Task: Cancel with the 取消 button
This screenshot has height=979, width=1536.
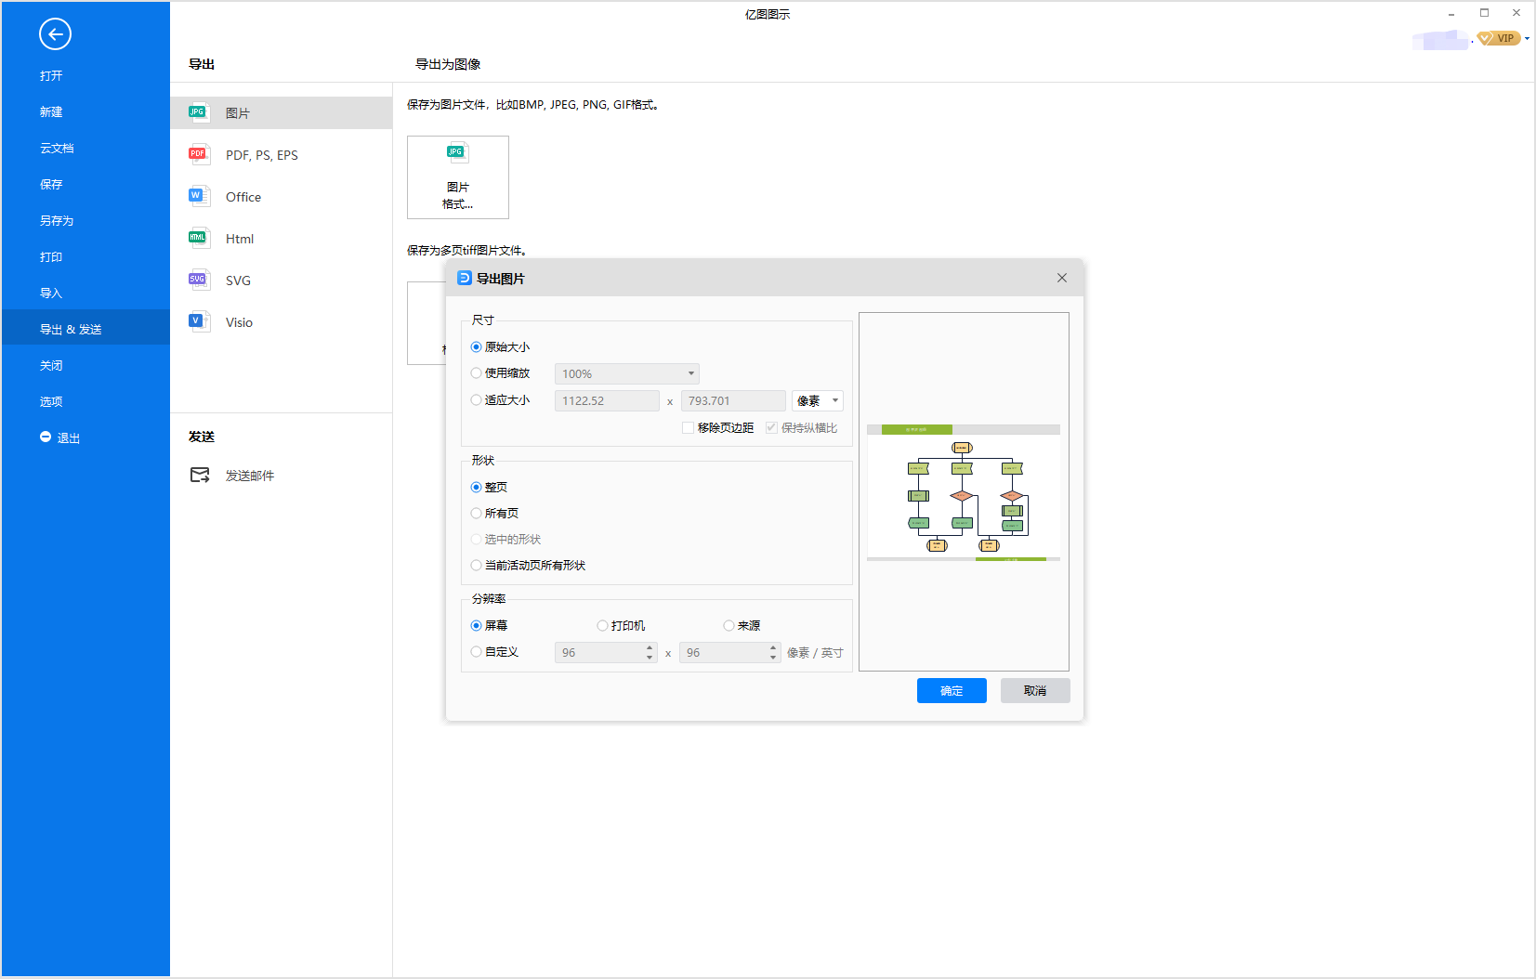Action: 1035,690
